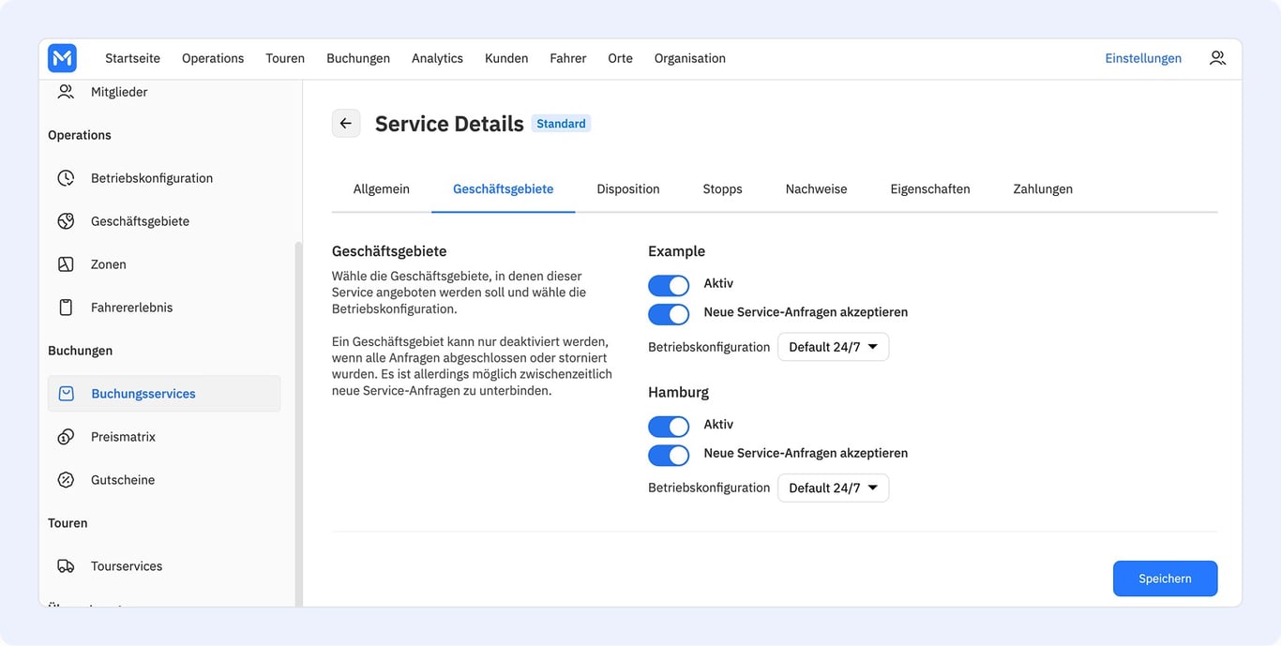The height and width of the screenshot is (646, 1281).
Task: Click the Zonen map icon
Action: [x=66, y=264]
